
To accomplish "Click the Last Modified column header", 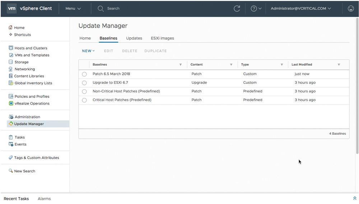I will click(x=302, y=65).
